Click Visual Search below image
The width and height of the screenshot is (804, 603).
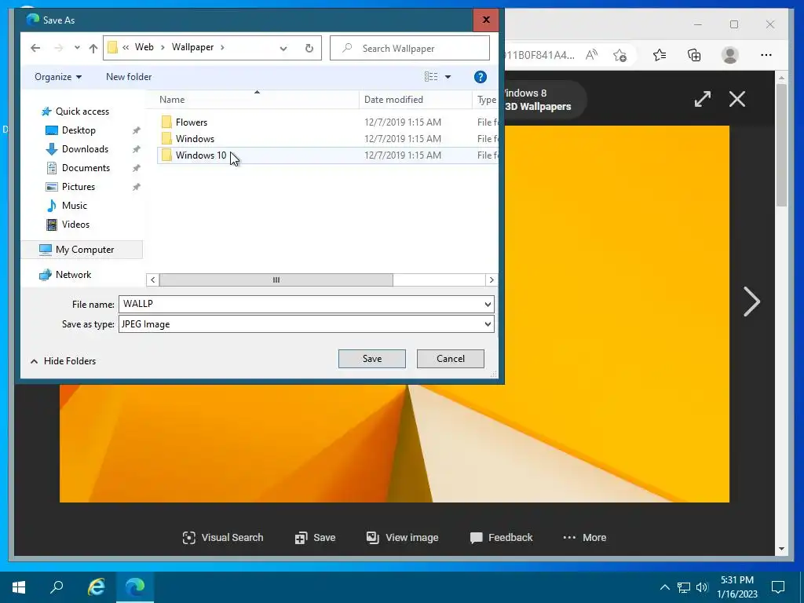pyautogui.click(x=222, y=537)
